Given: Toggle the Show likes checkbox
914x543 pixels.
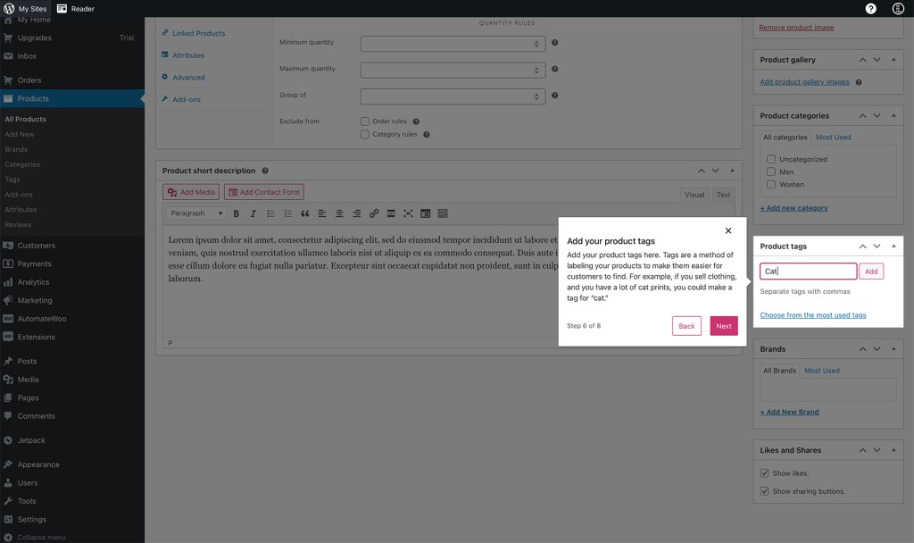Looking at the screenshot, I should (764, 473).
